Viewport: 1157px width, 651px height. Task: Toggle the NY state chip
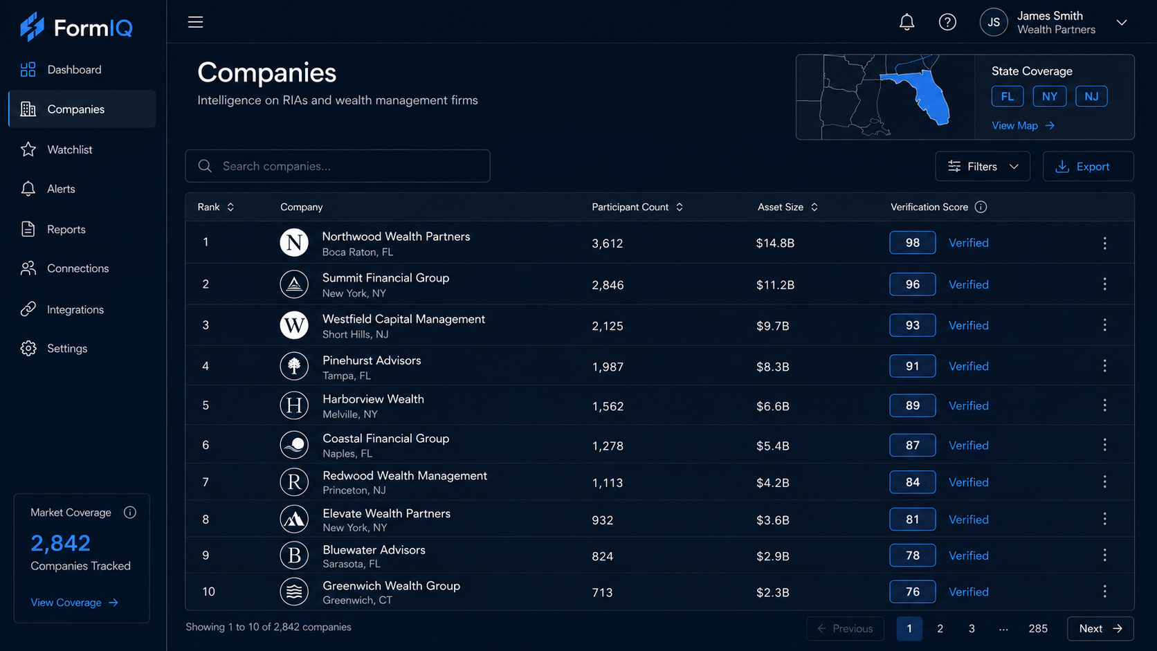pos(1050,96)
